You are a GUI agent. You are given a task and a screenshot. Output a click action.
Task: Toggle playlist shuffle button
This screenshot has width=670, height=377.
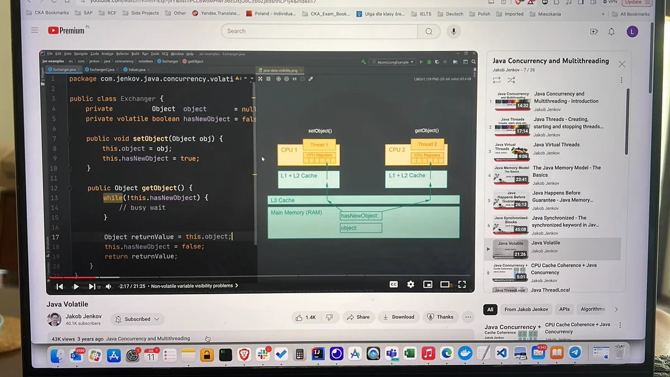point(511,80)
